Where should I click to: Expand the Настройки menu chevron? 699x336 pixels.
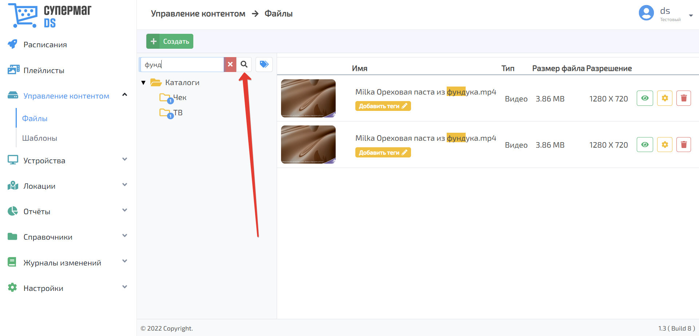coord(125,287)
